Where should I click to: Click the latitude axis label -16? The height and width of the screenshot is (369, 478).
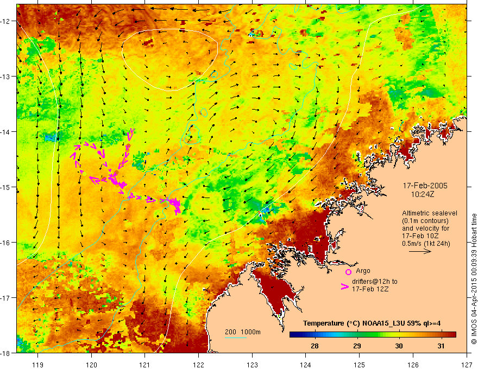click(5, 243)
